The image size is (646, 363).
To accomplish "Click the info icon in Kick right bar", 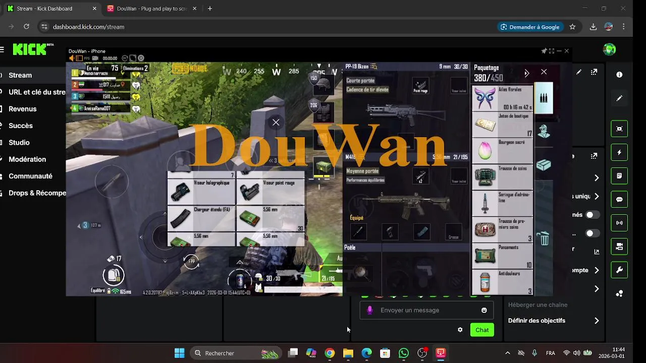I will point(619,75).
